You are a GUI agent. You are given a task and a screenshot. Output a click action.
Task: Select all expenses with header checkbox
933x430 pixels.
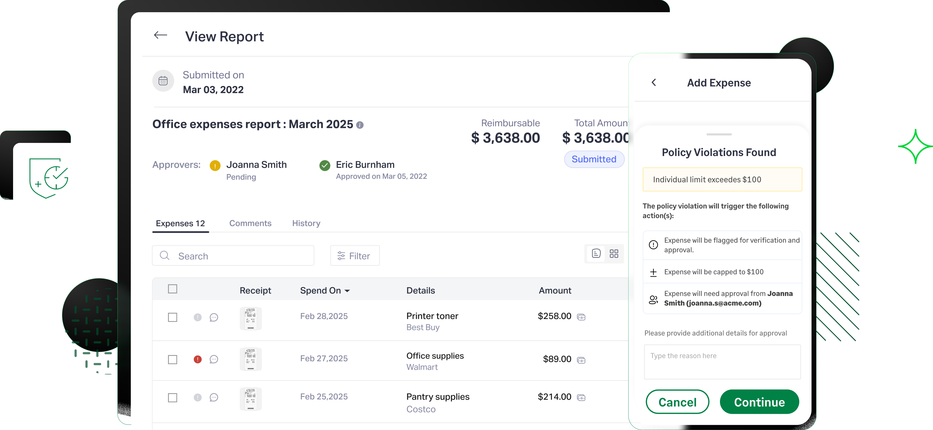(x=173, y=289)
